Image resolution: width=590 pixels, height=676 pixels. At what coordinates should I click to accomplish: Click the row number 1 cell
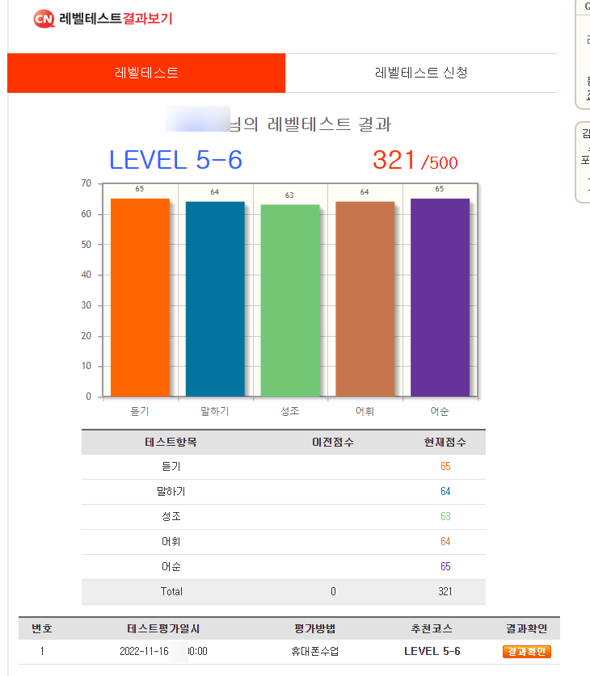click(42, 652)
